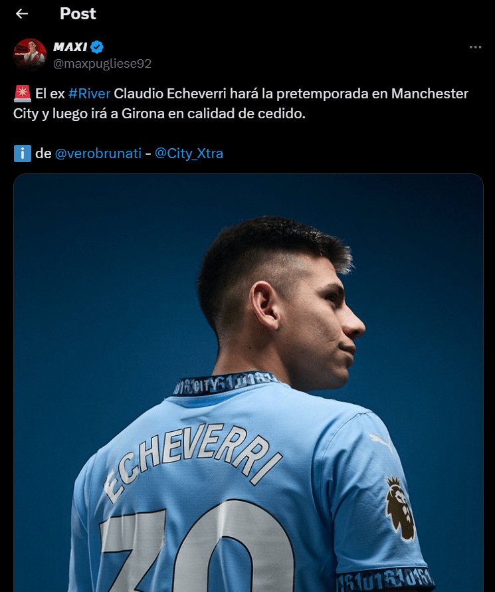Open MAXI's round profile avatar
Image resolution: width=495 pixels, height=592 pixels.
click(30, 55)
